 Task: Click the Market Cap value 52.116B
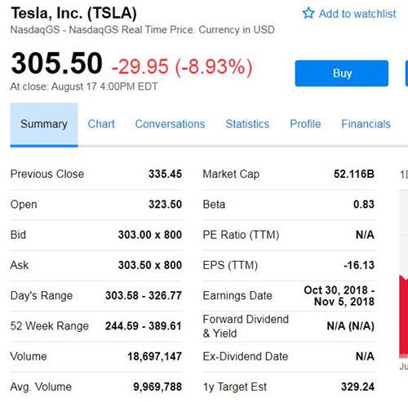(x=354, y=174)
